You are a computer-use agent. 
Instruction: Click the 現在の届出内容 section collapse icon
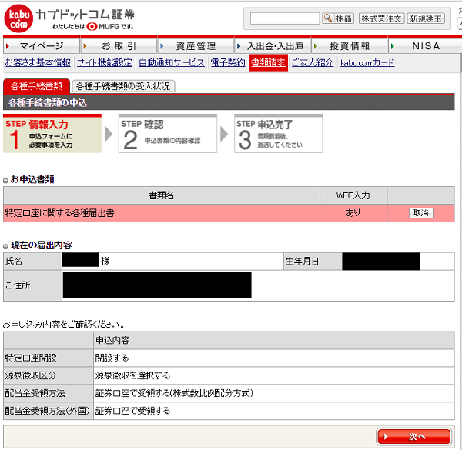tap(5, 246)
